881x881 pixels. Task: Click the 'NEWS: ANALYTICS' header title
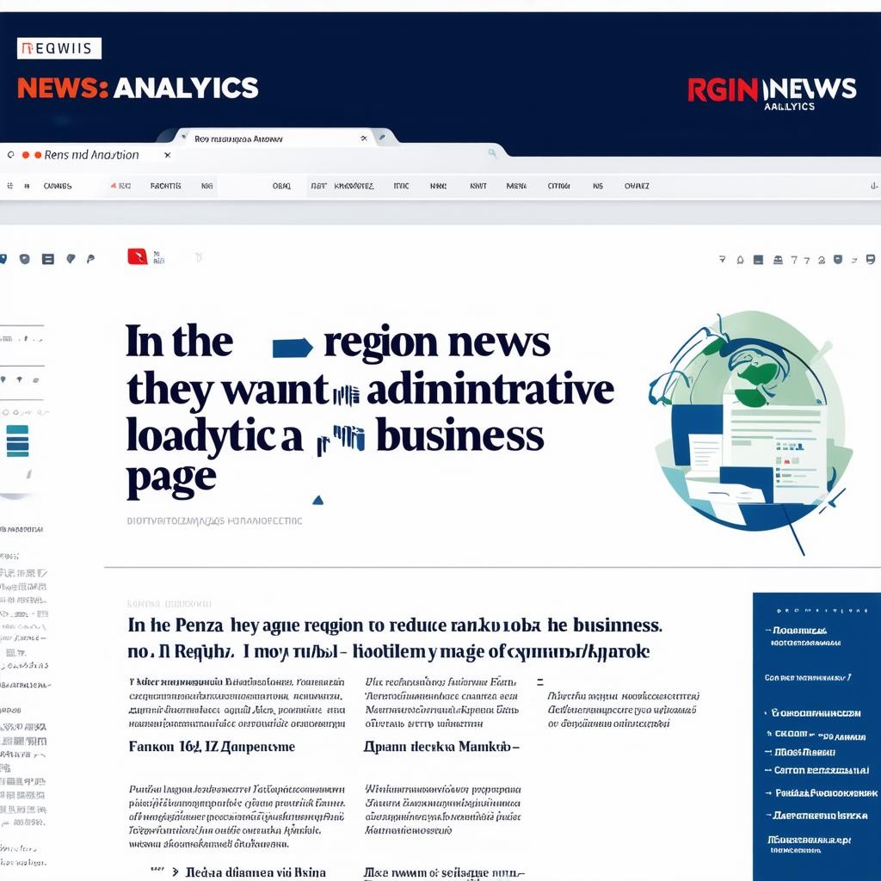pyautogui.click(x=138, y=88)
